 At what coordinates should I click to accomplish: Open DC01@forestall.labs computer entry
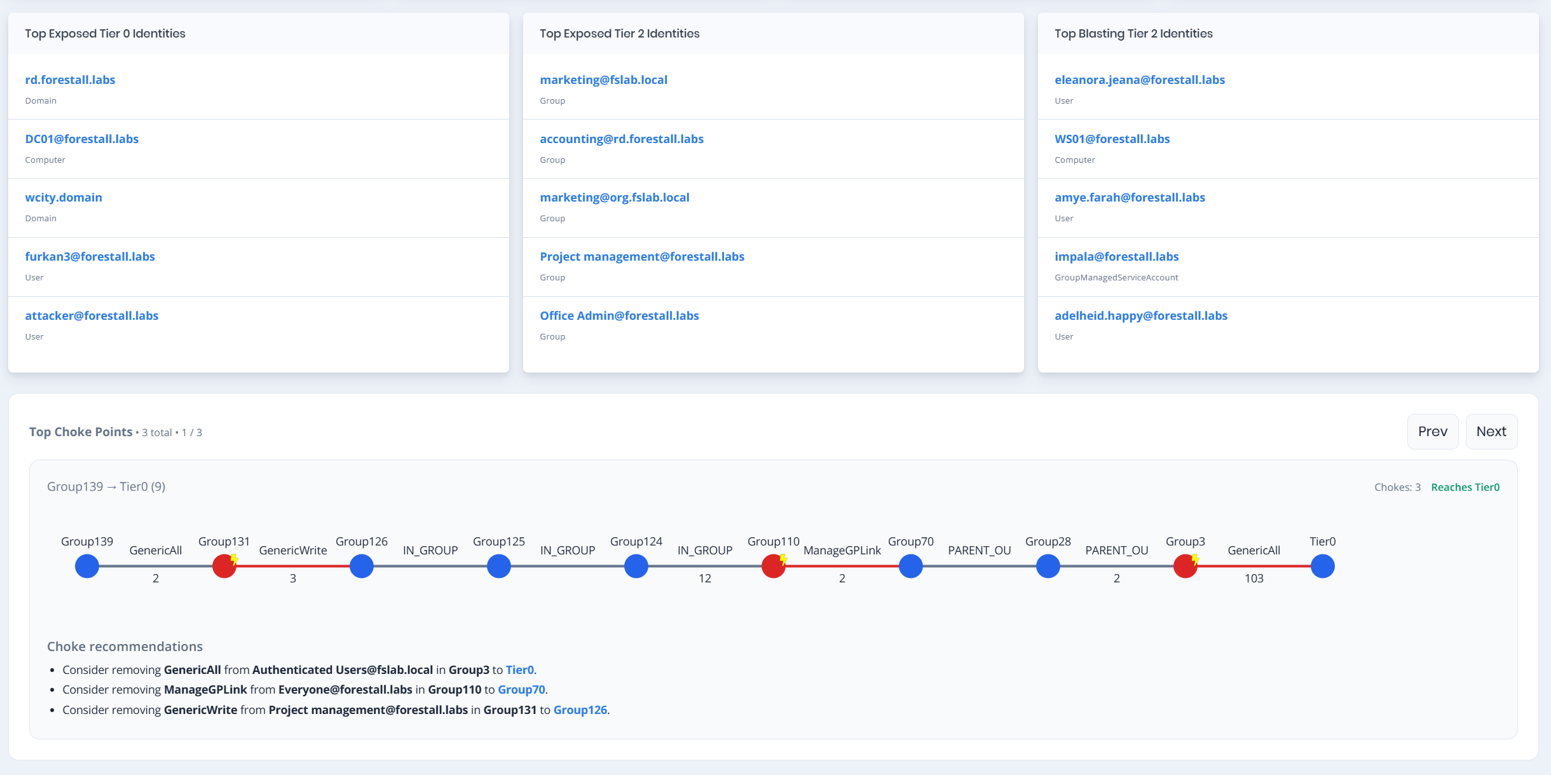pyautogui.click(x=81, y=139)
